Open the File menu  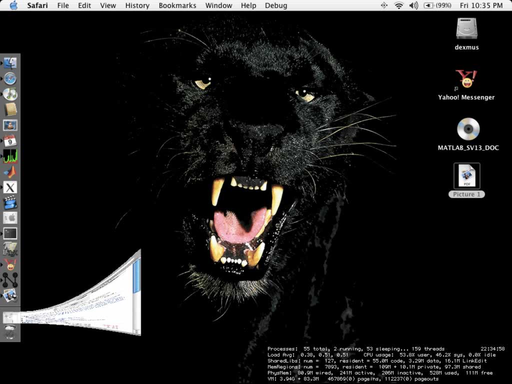pyautogui.click(x=63, y=5)
